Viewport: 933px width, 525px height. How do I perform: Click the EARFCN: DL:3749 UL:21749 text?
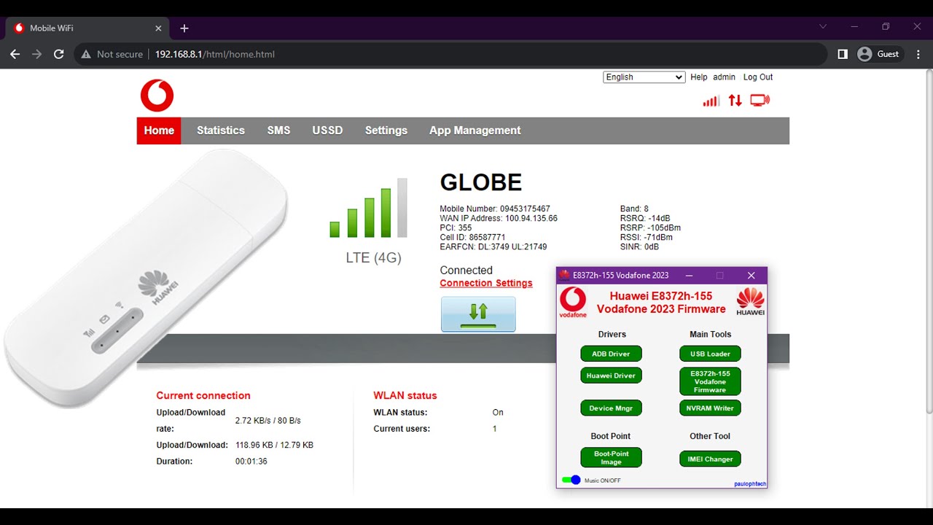click(493, 246)
